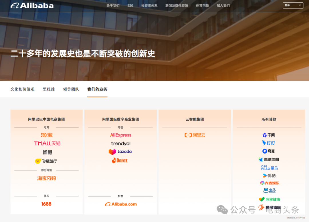Open the 飞猪旅行 logo

point(46,161)
